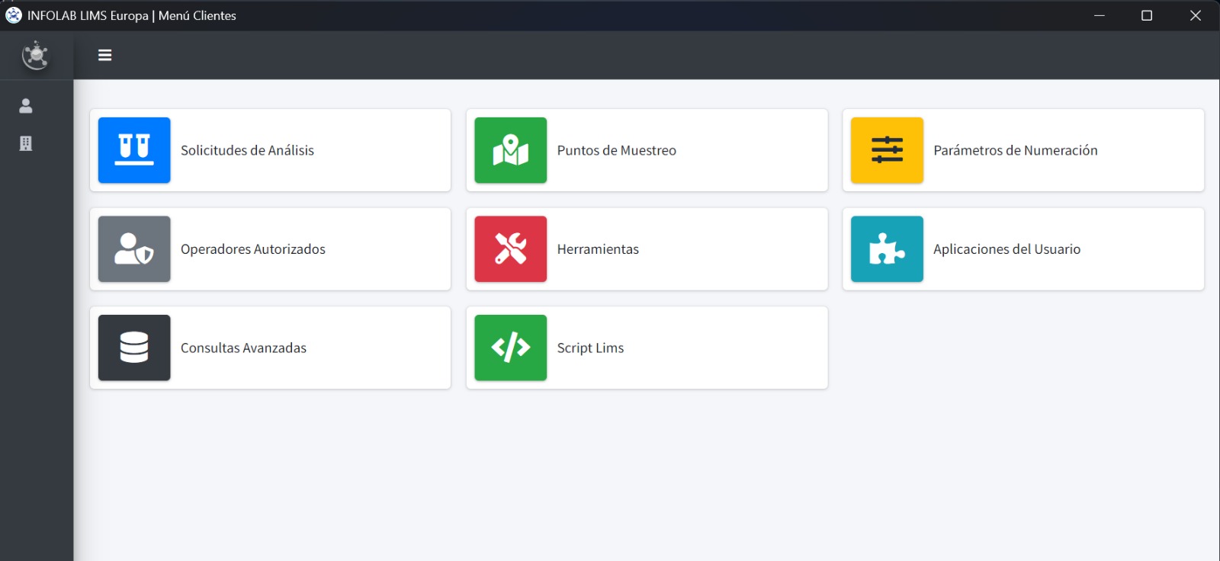Open Consultas Avanzadas
Image resolution: width=1220 pixels, height=561 pixels.
pos(243,348)
